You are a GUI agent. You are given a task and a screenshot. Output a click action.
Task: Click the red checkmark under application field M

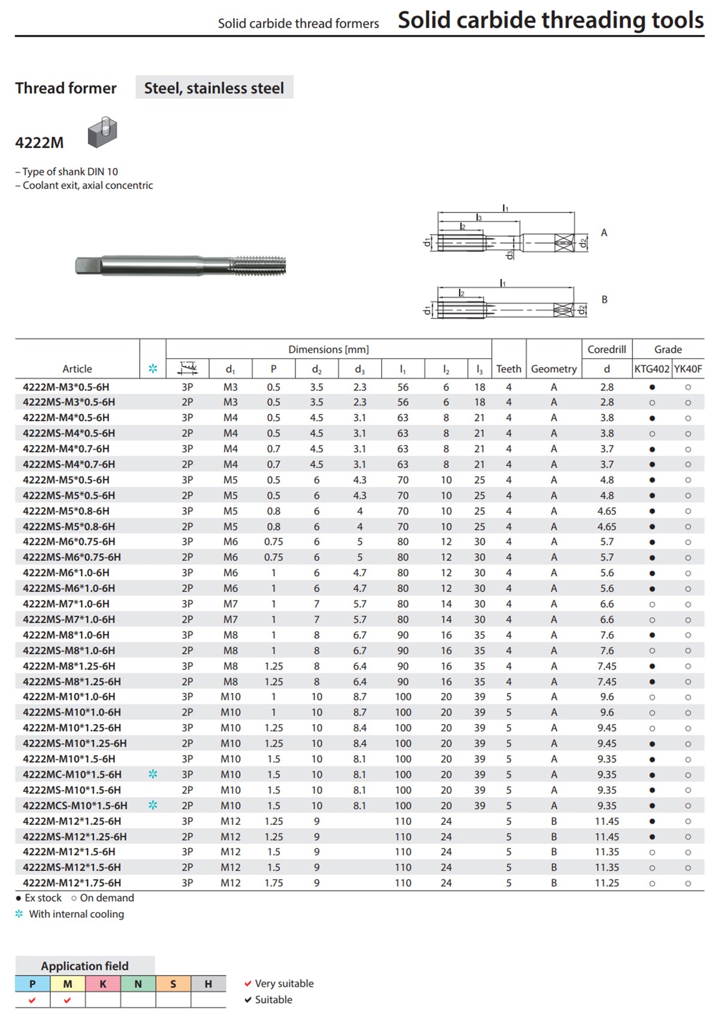click(67, 1000)
